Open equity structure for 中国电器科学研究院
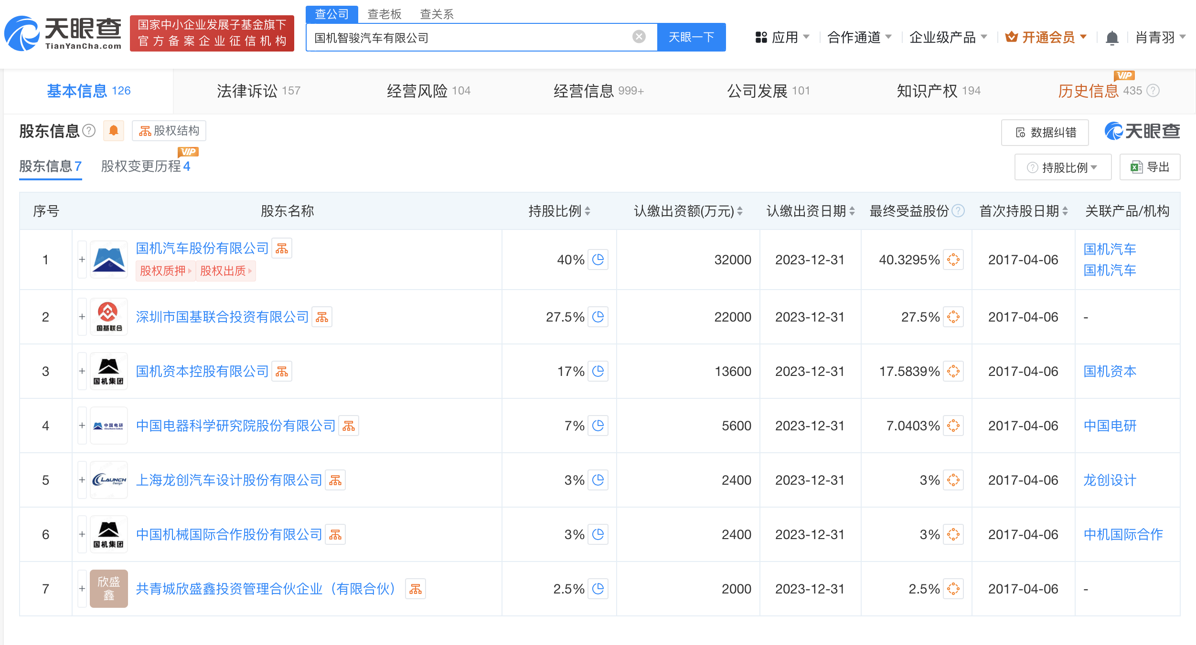This screenshot has height=645, width=1196. point(349,426)
